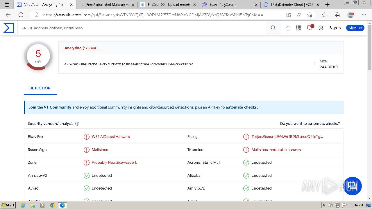Click the Acronis undetected check icon
The height and width of the screenshot is (209, 372).
click(246, 163)
